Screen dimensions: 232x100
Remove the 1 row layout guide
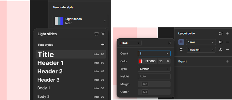tap(227, 42)
